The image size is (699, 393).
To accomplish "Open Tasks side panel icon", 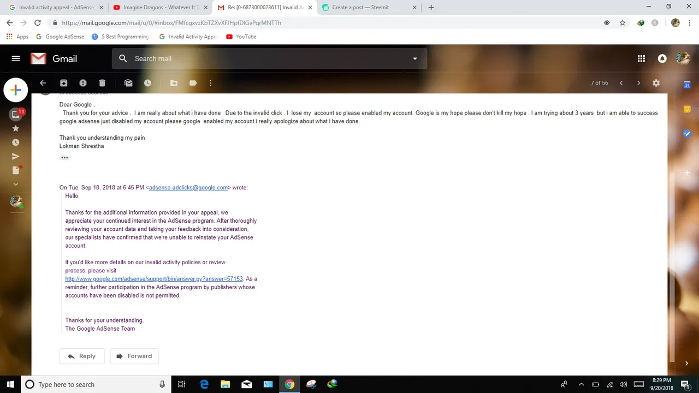I will point(688,134).
